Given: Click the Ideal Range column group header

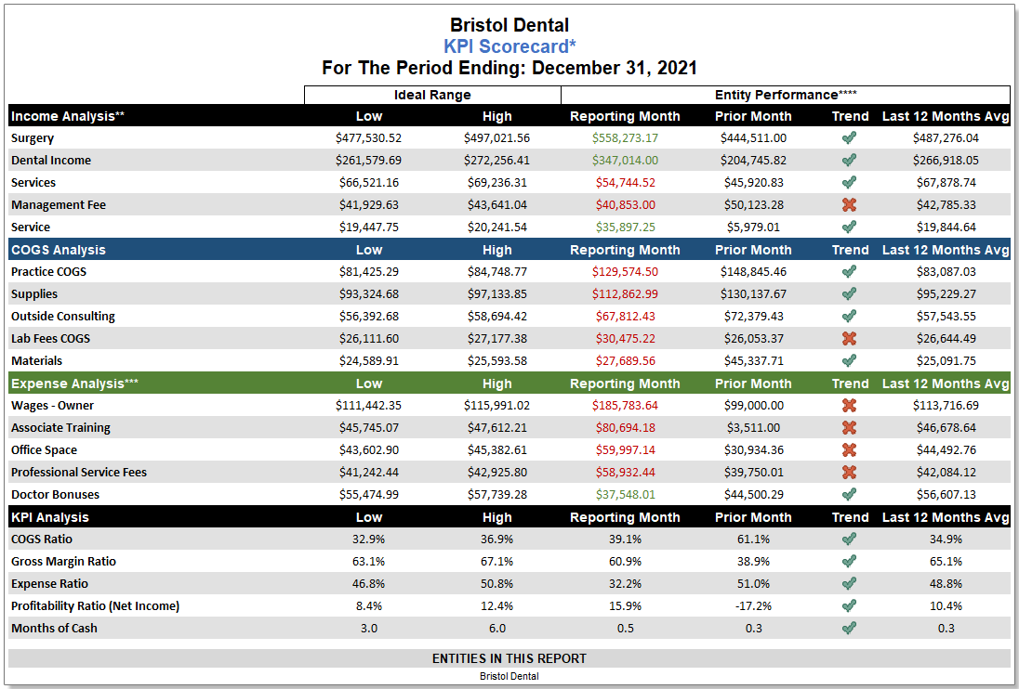Looking at the screenshot, I should [432, 95].
